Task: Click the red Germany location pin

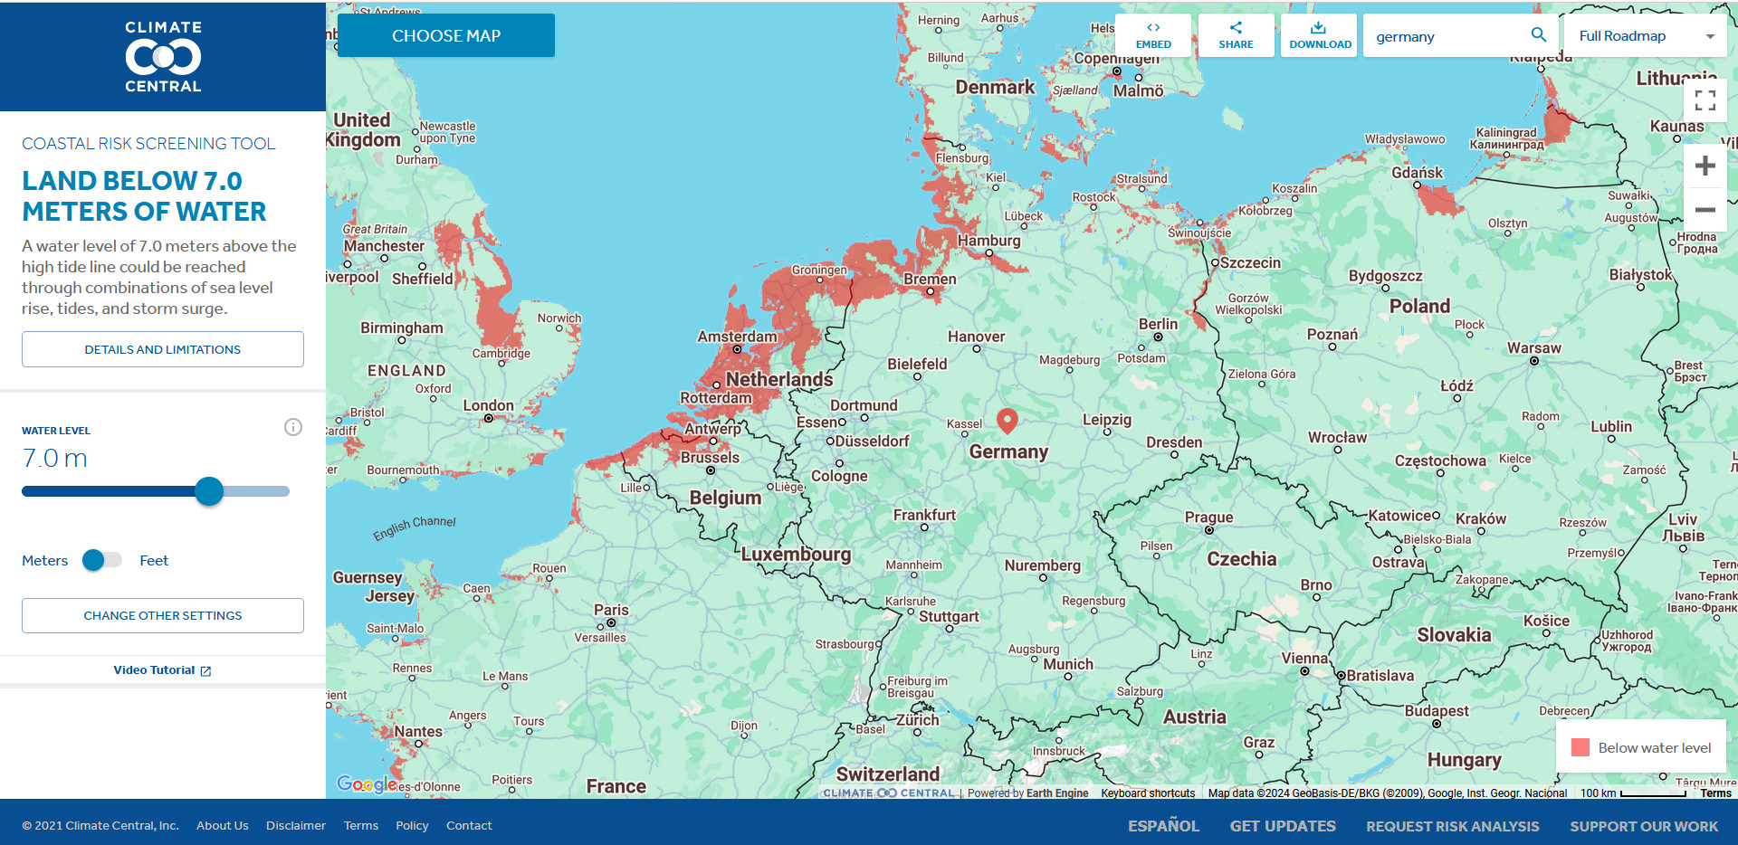Action: [x=1007, y=420]
